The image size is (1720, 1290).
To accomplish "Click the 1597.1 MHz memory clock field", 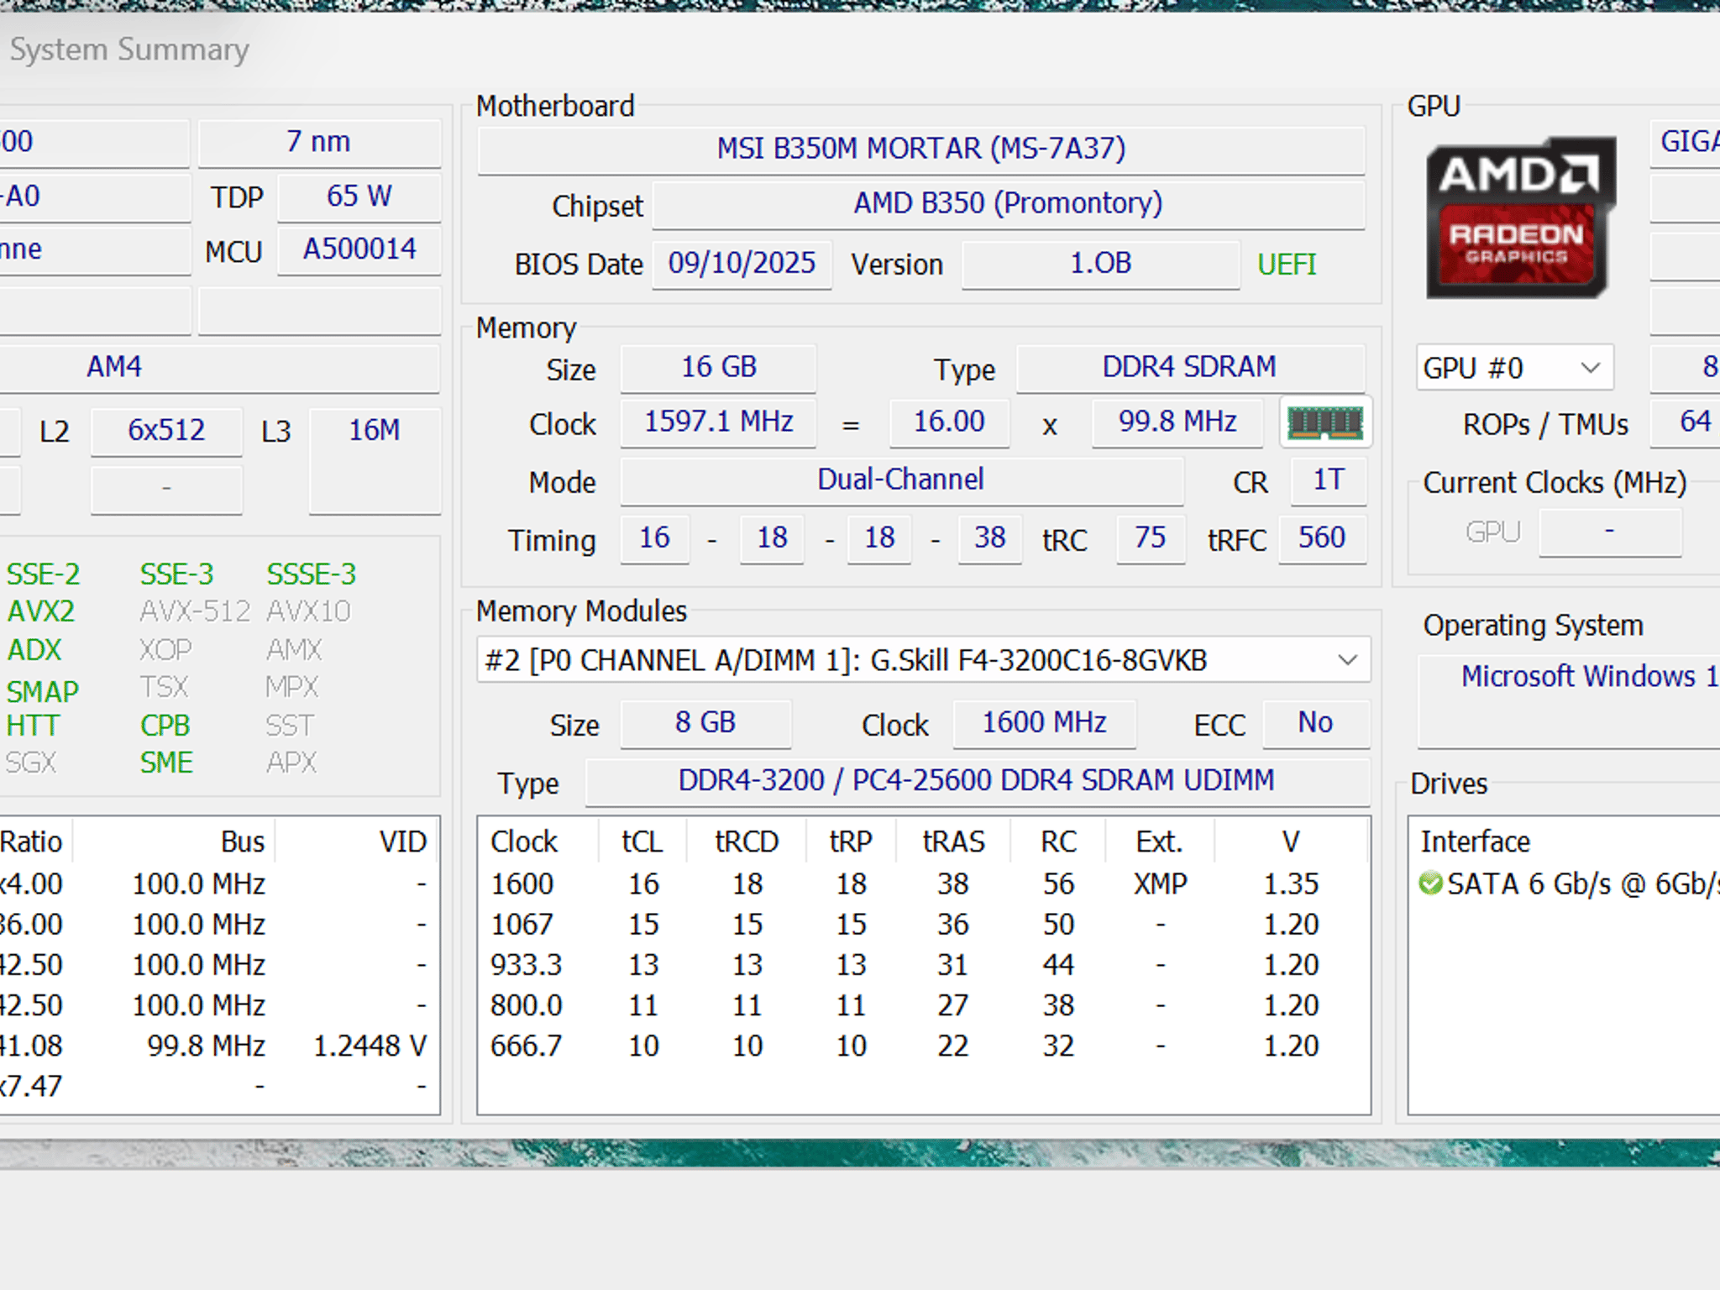I will [718, 422].
